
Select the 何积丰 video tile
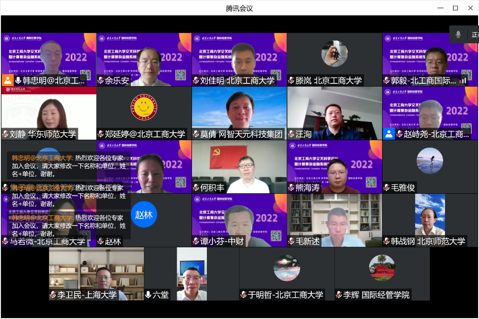(x=239, y=166)
